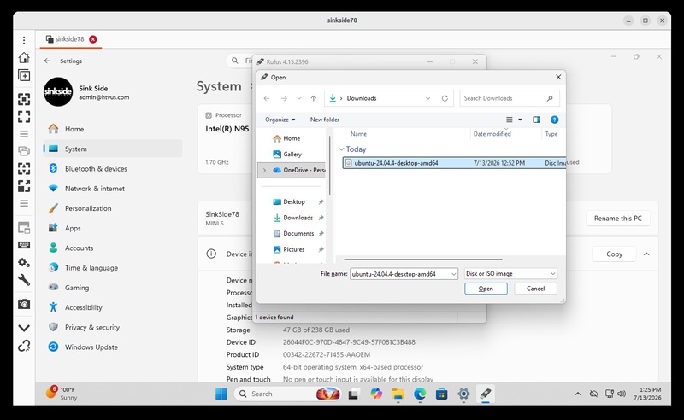684x420 pixels.
Task: Collapse device specifications chevron next to Copy
Action: [x=646, y=254]
